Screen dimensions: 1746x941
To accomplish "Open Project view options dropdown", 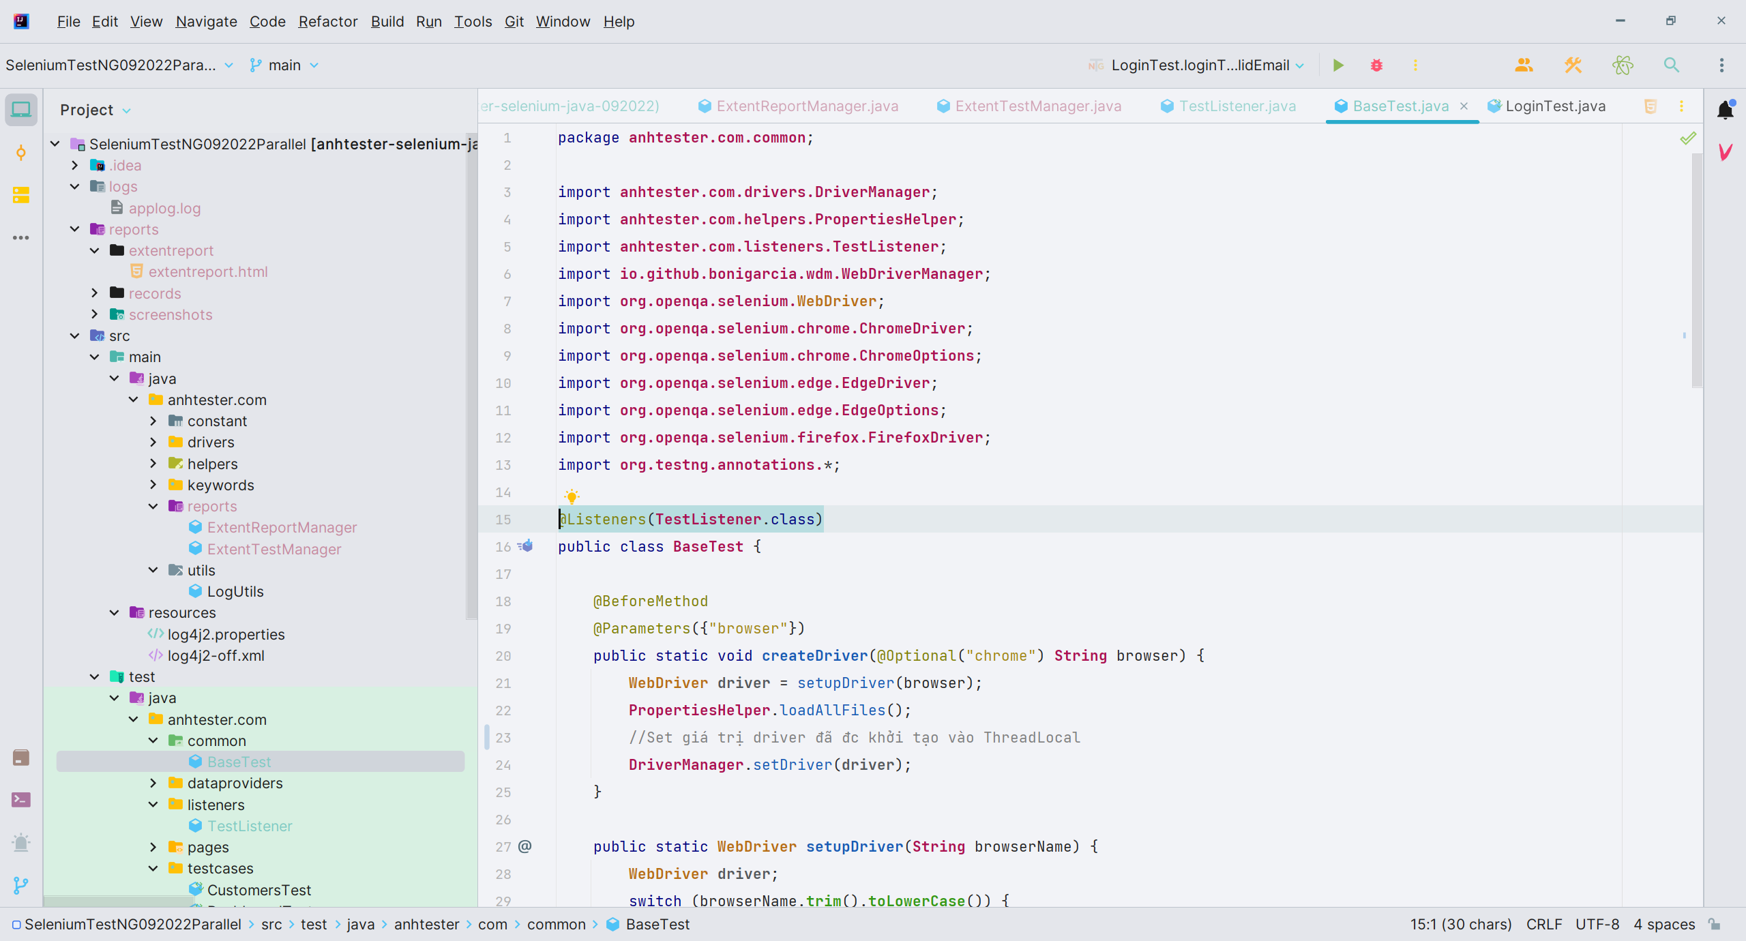I will 127,110.
